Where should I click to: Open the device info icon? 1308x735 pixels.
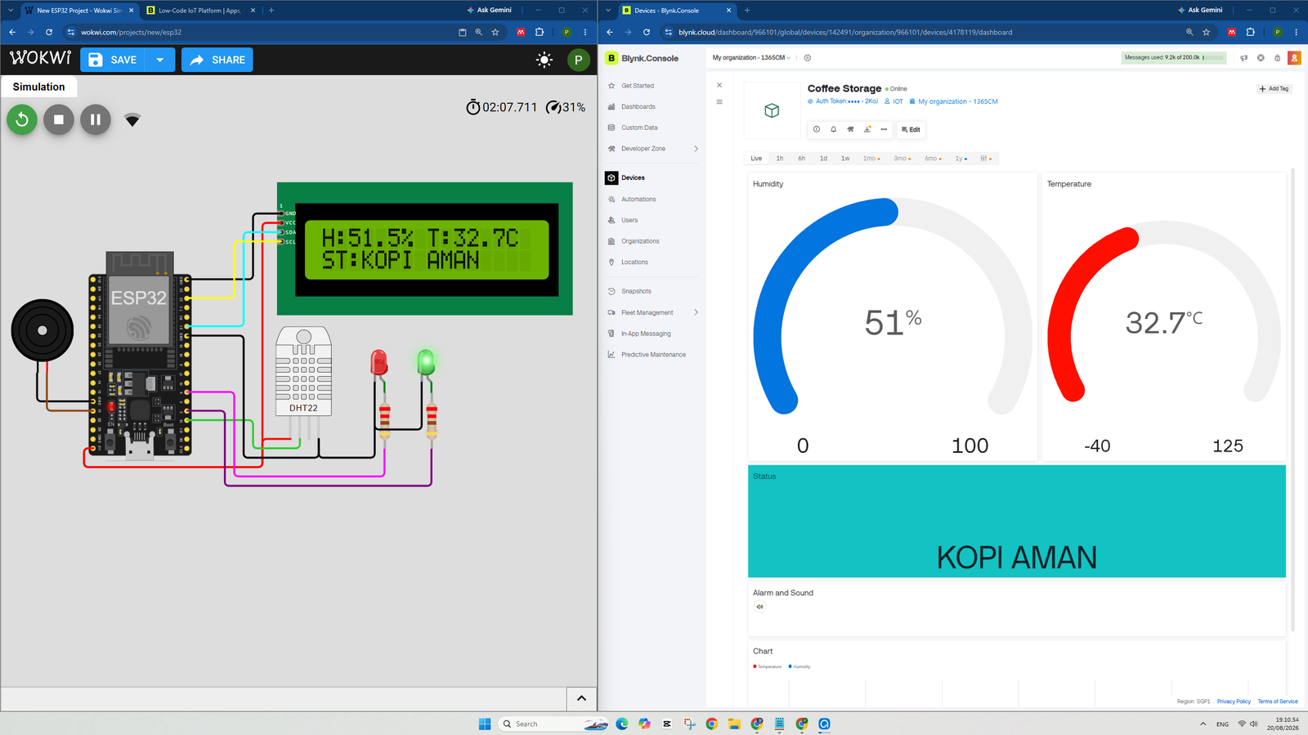[817, 129]
